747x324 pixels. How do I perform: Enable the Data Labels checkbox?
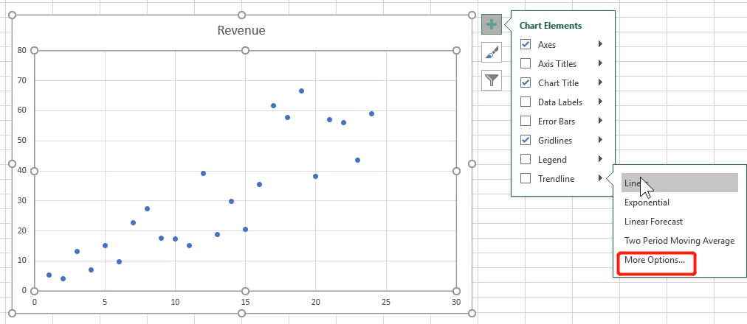coord(526,102)
